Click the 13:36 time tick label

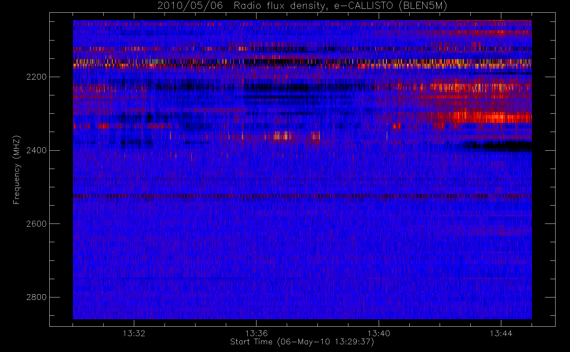(x=256, y=333)
